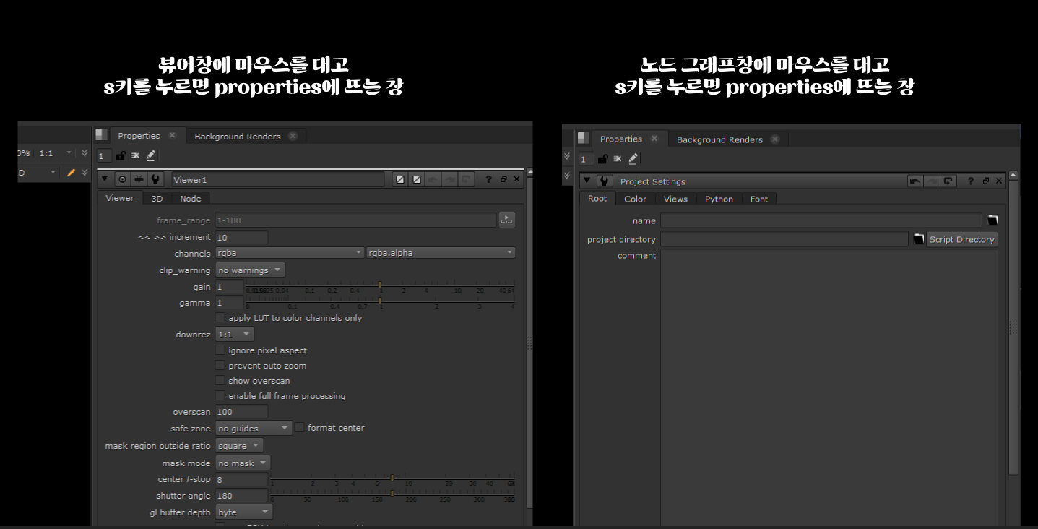The image size is (1038, 529).
Task: Toggle the show overscan checkbox
Action: coord(220,381)
